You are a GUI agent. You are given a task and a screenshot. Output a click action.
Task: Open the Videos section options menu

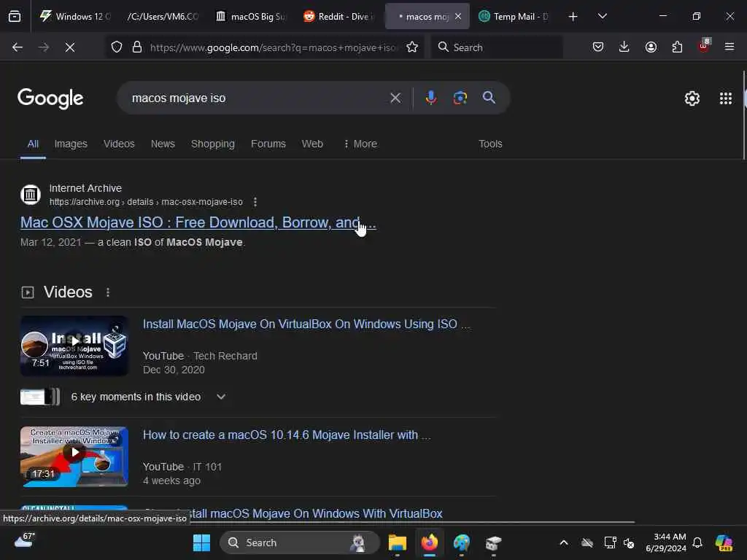click(x=108, y=292)
